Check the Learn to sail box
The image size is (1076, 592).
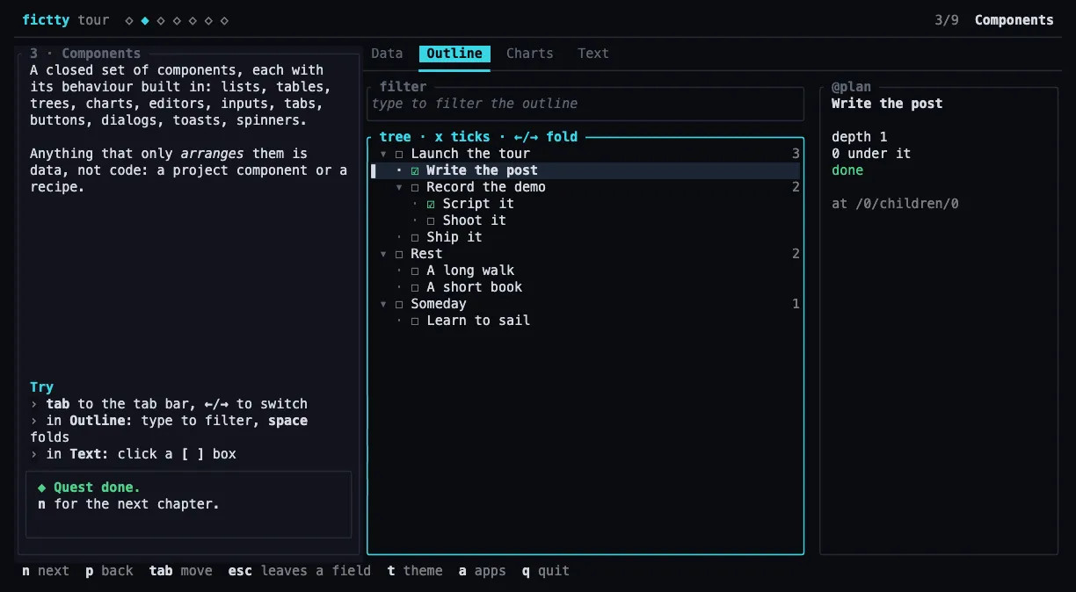415,321
